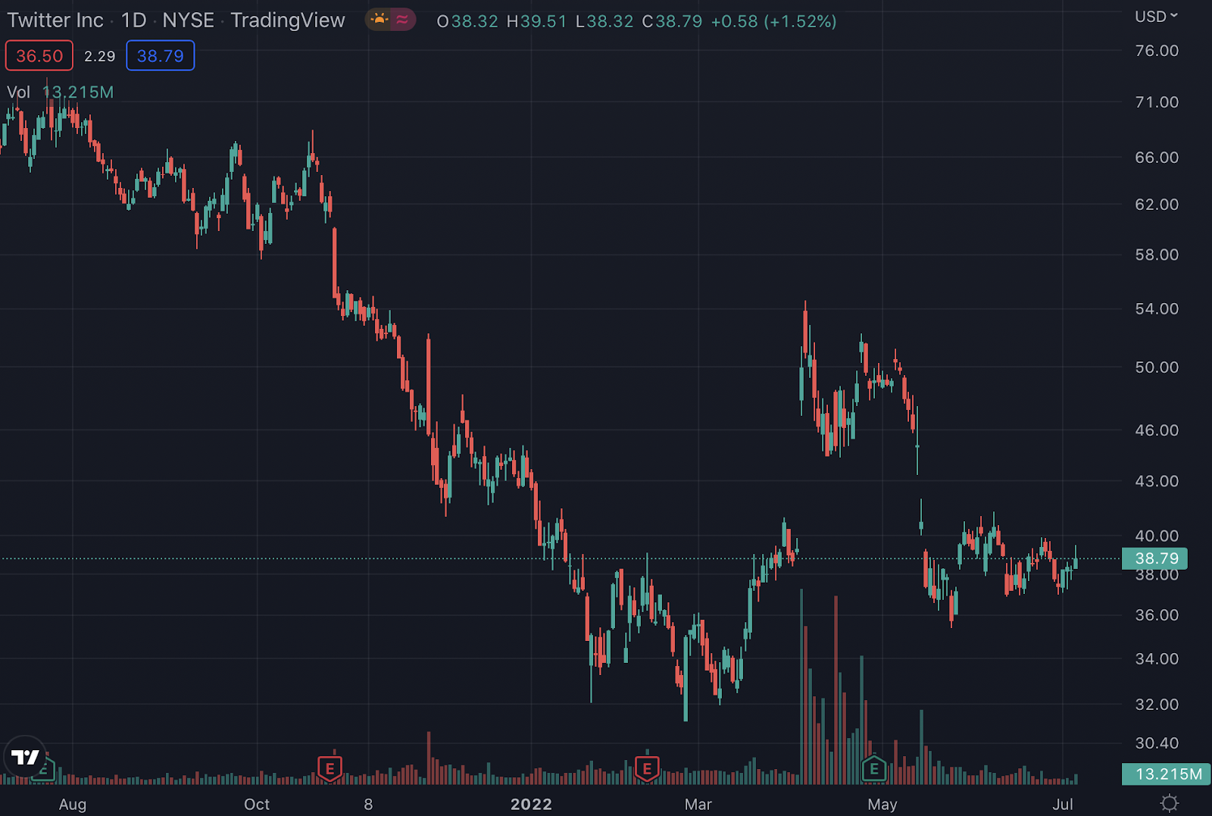The image size is (1212, 816).
Task: Click the NYSE exchange label
Action: pos(189,20)
